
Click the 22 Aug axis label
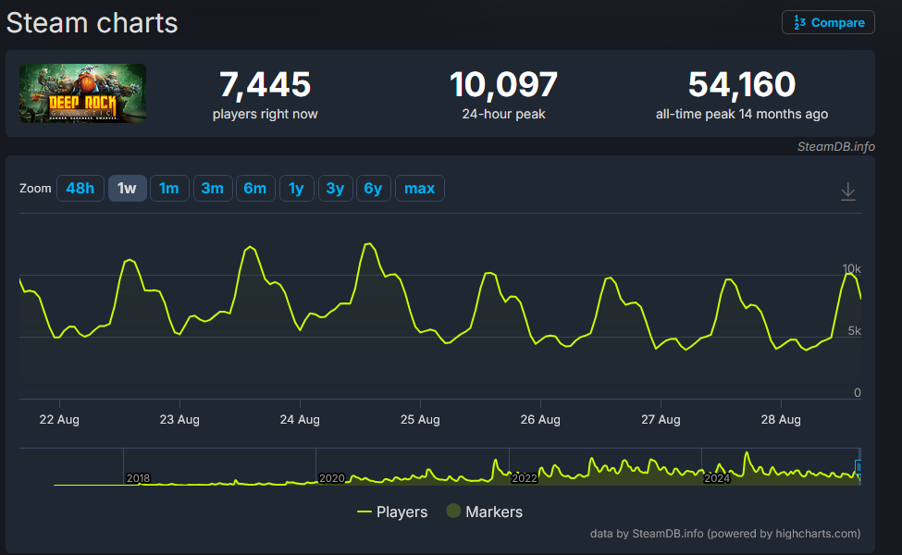[59, 419]
